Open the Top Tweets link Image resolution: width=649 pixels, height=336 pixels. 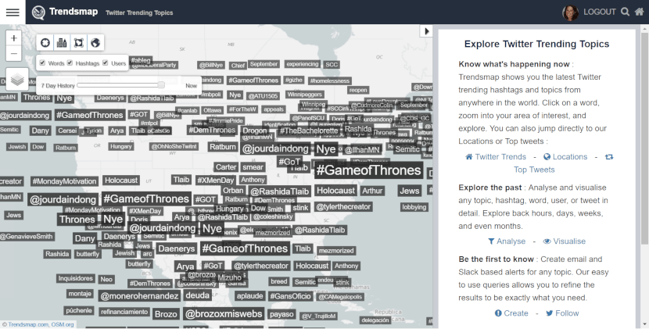coord(534,170)
